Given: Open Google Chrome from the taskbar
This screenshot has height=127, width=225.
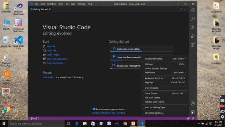Looking at the screenshot, I should tap(125, 123).
